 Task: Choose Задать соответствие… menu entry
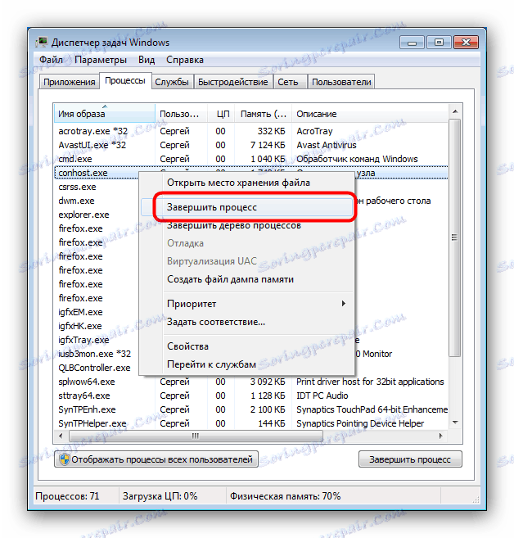247,322
